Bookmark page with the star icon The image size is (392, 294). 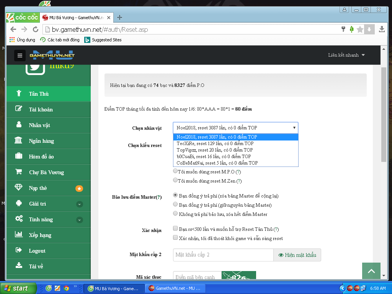tap(360, 29)
